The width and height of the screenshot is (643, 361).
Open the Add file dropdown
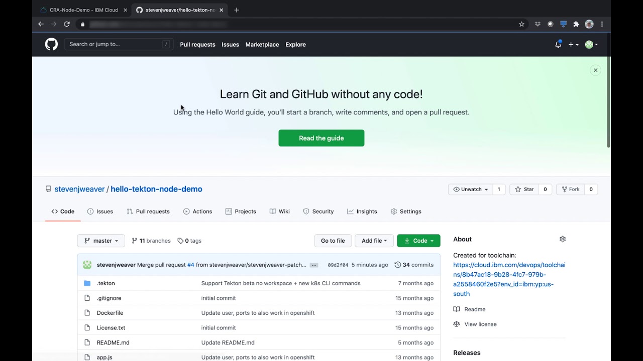374,241
